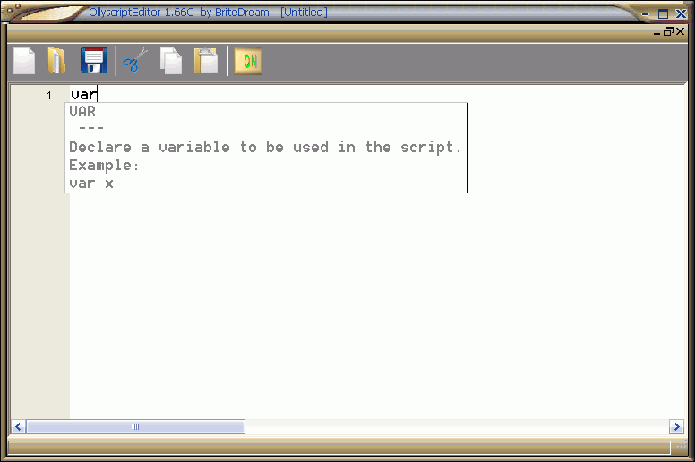695x462 pixels.
Task: Maximize the OllyscriptEditor main window
Action: (x=663, y=14)
